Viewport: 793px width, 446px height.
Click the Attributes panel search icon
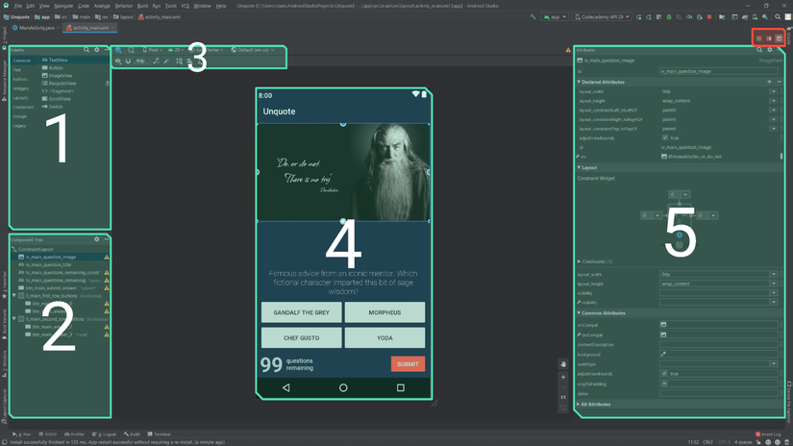pos(759,50)
